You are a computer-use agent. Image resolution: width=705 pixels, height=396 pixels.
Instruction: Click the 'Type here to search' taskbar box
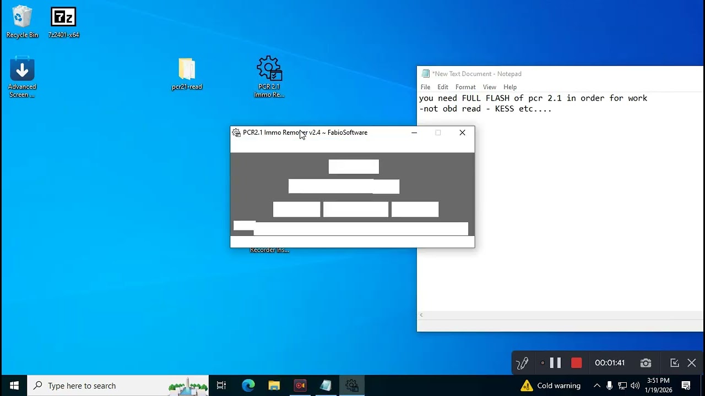pyautogui.click(x=118, y=386)
